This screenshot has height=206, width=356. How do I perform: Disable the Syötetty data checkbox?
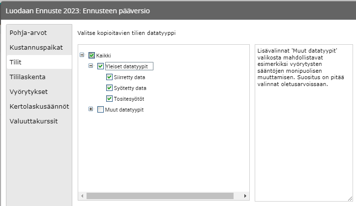pyautogui.click(x=109, y=88)
